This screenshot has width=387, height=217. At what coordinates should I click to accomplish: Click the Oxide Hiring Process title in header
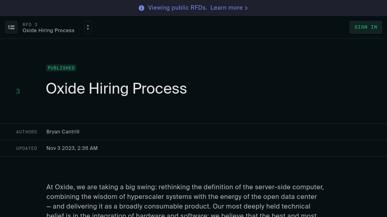(48, 31)
